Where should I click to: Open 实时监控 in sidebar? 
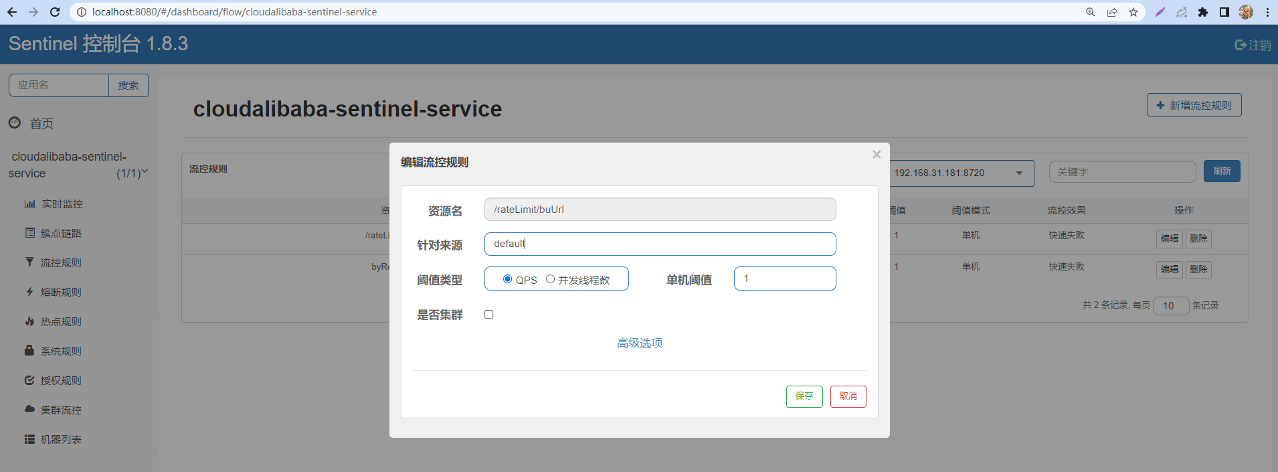click(x=62, y=204)
